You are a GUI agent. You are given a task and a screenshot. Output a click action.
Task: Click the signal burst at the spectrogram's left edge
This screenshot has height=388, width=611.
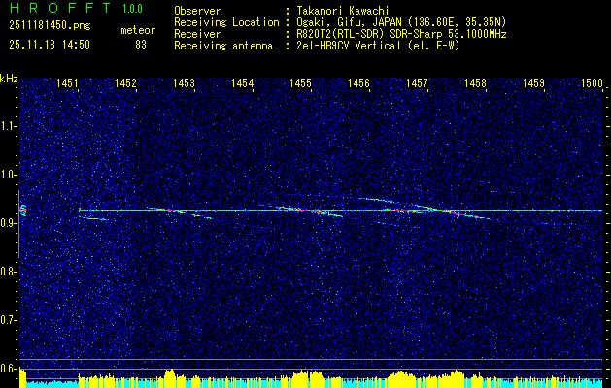[22, 210]
